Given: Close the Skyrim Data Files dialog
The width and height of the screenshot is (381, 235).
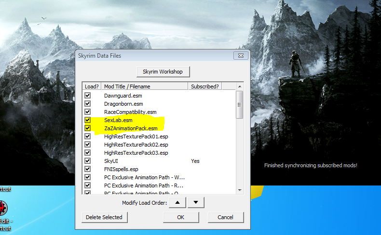Looking at the screenshot, I should [x=241, y=56].
